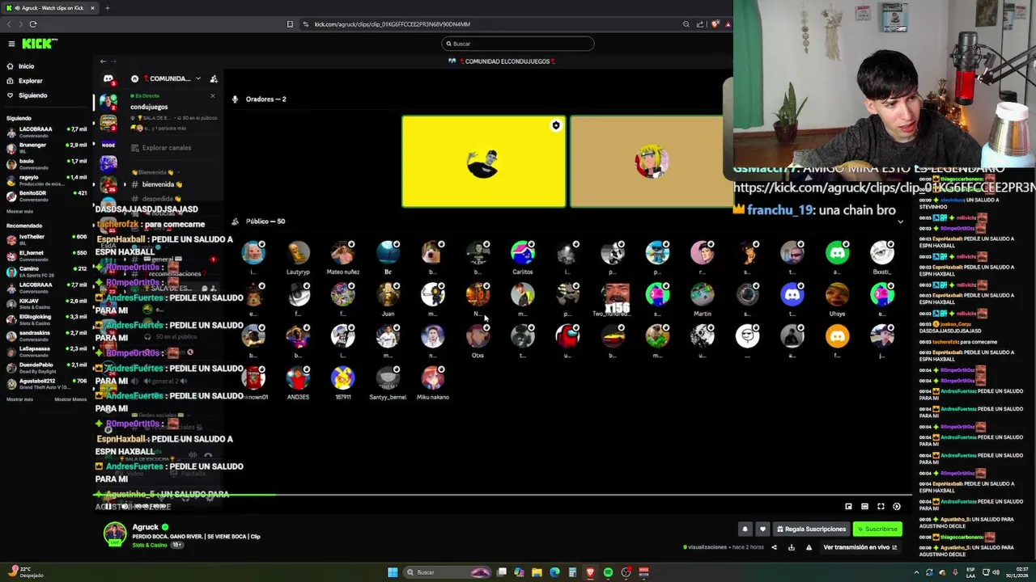Image resolution: width=1036 pixels, height=582 pixels.
Task: Toggle fullscreen on the clip player
Action: coord(881,507)
